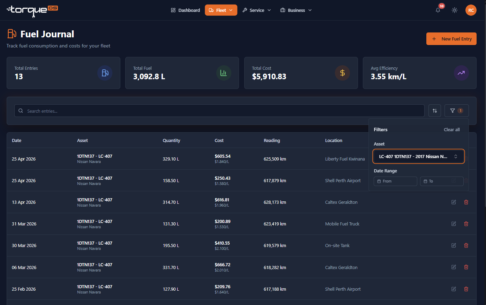Open the From date picker
486x305 pixels.
pyautogui.click(x=395, y=181)
